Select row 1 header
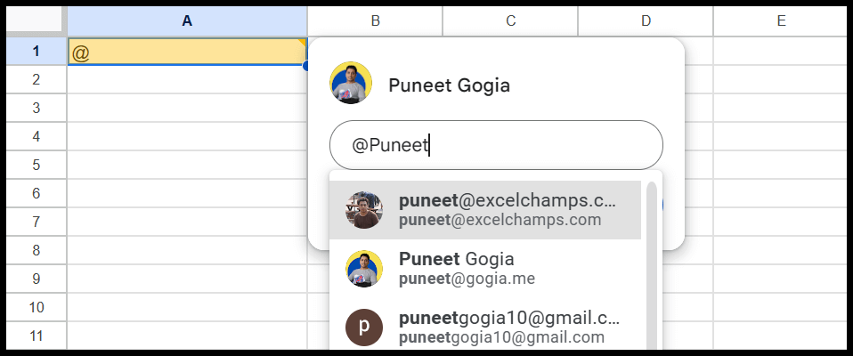The height and width of the screenshot is (356, 853). (36, 51)
